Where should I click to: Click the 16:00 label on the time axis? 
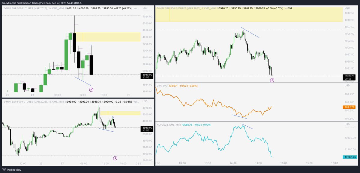click(x=335, y=163)
